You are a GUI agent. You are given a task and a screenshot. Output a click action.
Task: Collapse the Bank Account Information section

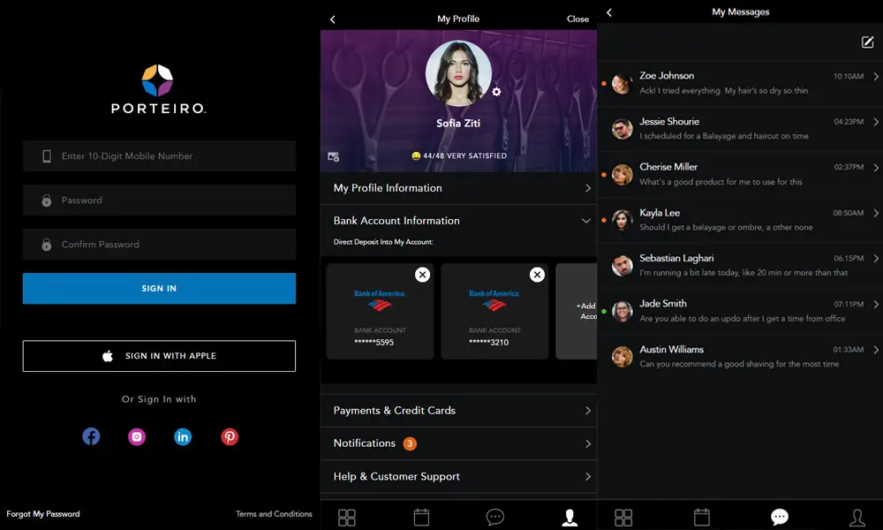pyautogui.click(x=585, y=221)
